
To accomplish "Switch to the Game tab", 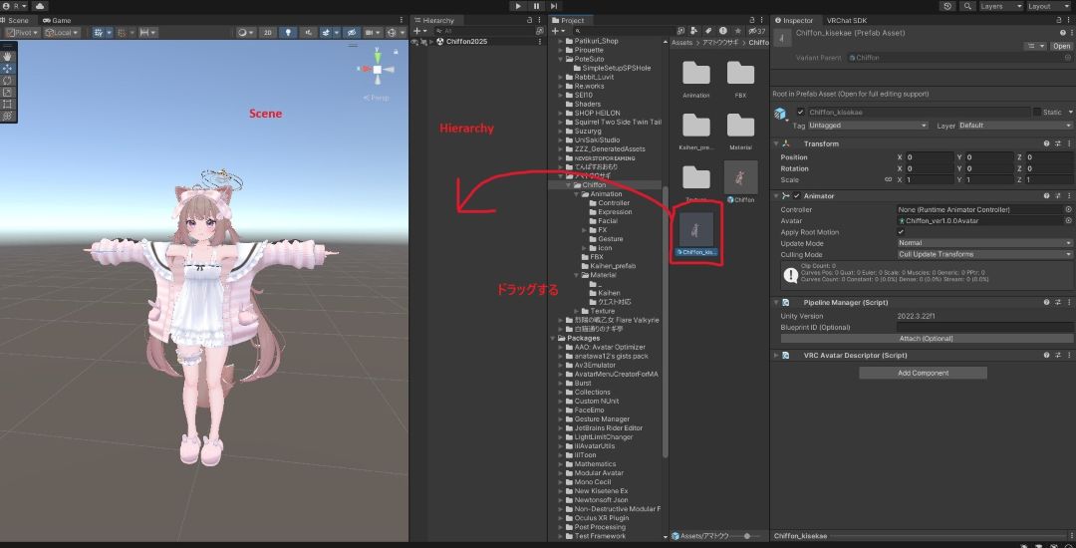I will [x=57, y=20].
